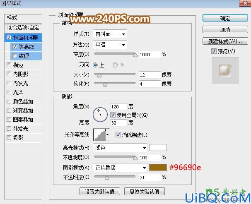Image resolution: width=251 pixels, height=204 pixels.
Task: Enable the 图案叠加 checkbox
Action: pyautogui.click(x=9, y=120)
